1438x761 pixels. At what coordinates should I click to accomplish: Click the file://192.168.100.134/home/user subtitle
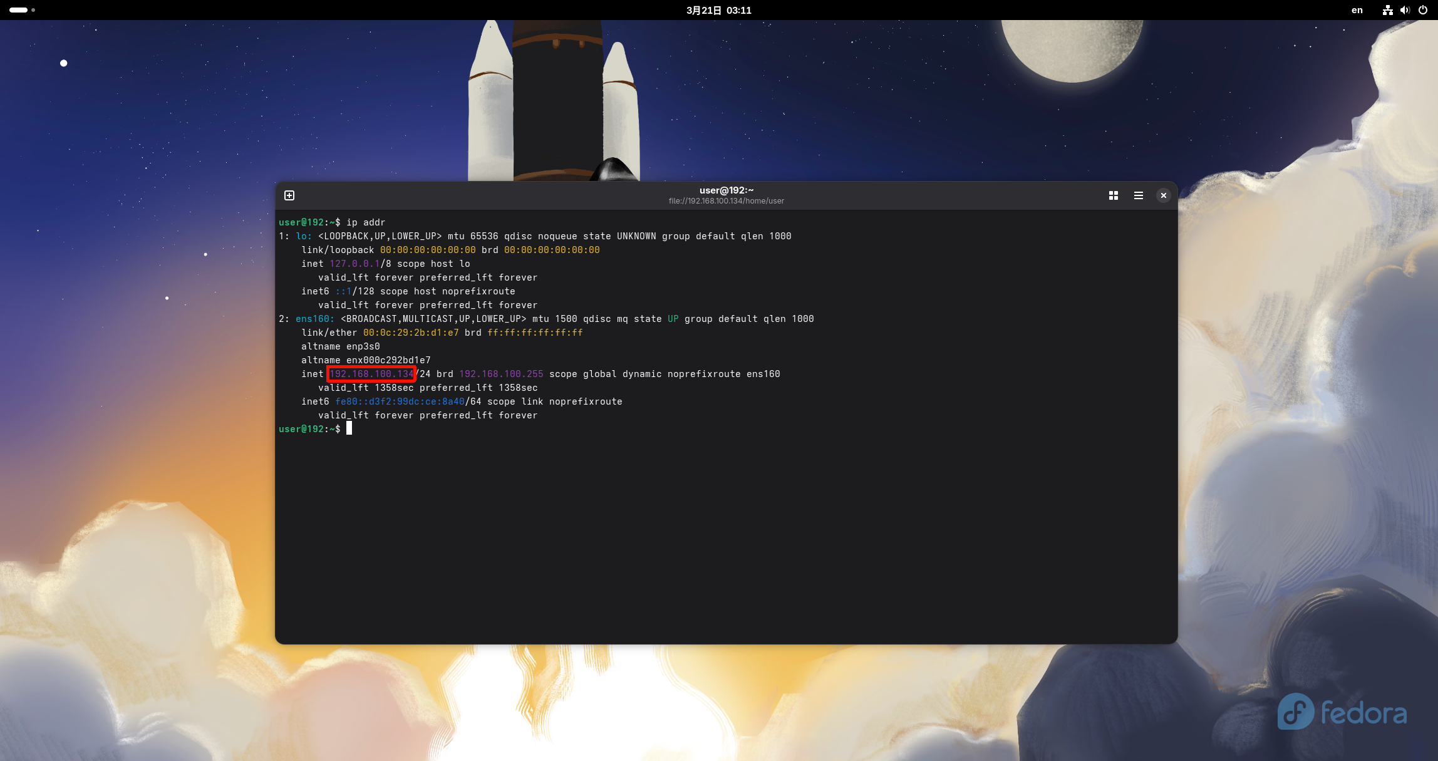(726, 201)
